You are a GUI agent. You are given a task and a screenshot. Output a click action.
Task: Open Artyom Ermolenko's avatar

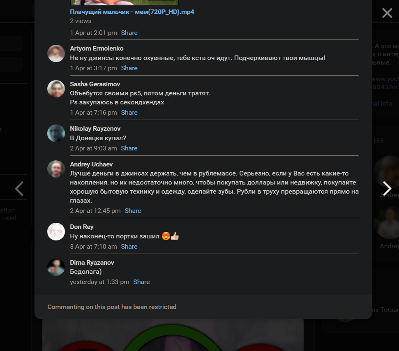(x=56, y=53)
